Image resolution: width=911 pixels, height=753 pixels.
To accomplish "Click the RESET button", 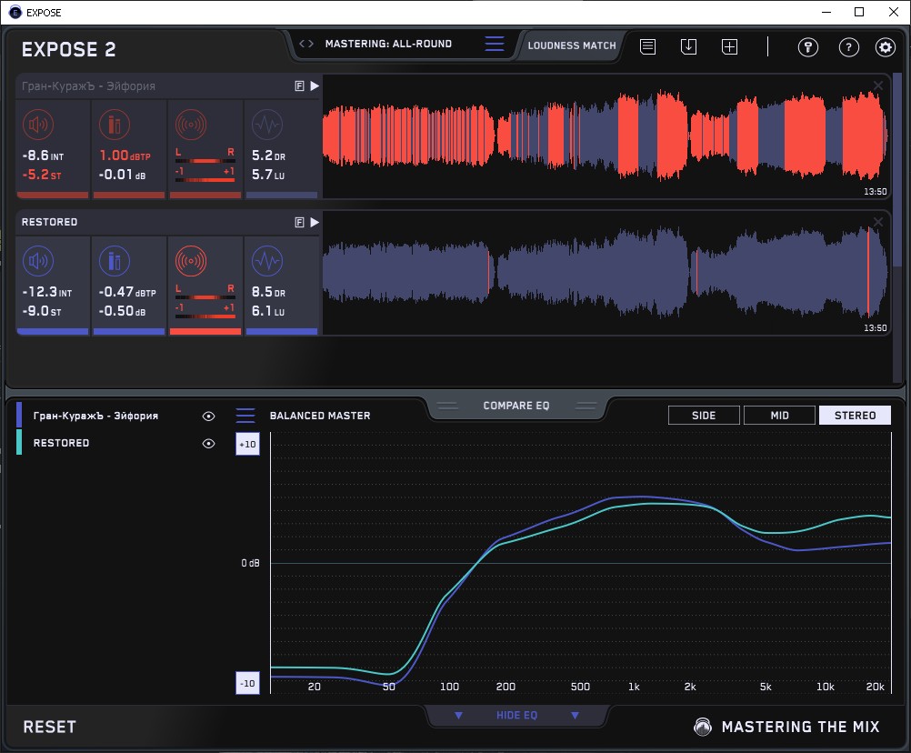I will [49, 727].
